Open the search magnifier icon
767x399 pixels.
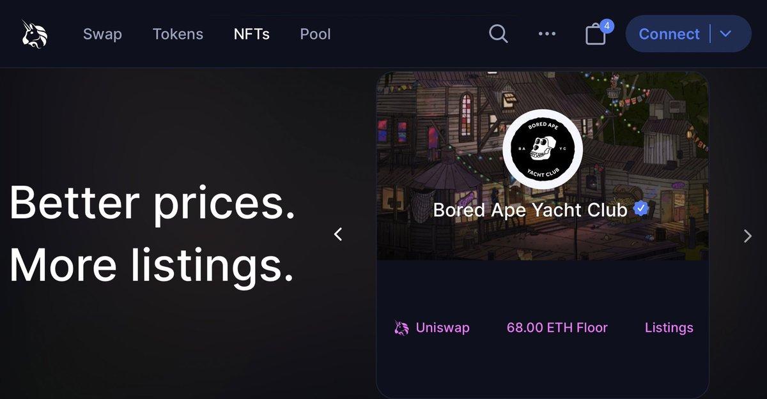(499, 34)
